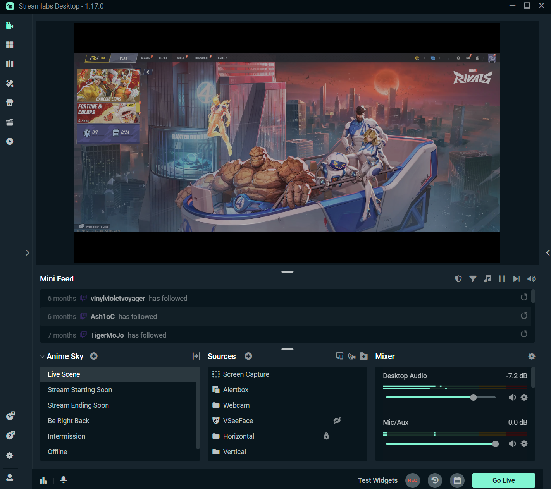
Task: Mute the Desktop Audio channel
Action: [512, 397]
